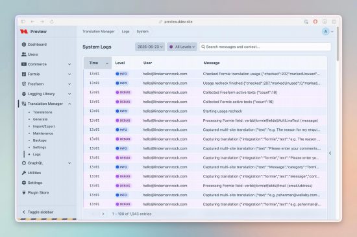
Task: Click the collapse panel chevron at right edge
Action: (330, 153)
